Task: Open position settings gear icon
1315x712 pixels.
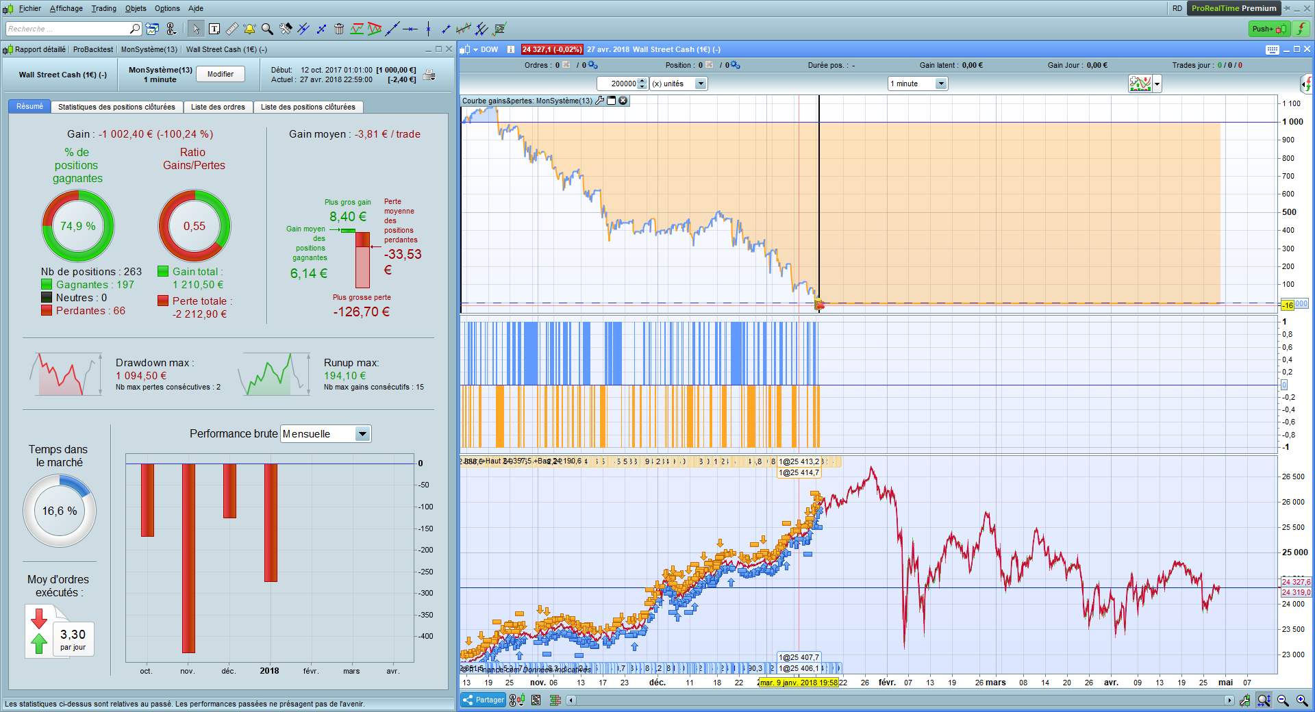Action: (x=736, y=65)
